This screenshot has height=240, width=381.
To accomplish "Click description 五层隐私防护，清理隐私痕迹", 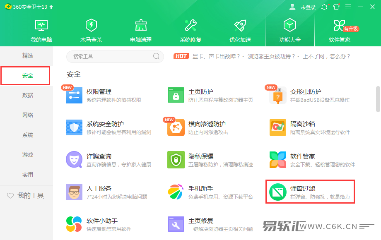I will click(221, 165).
